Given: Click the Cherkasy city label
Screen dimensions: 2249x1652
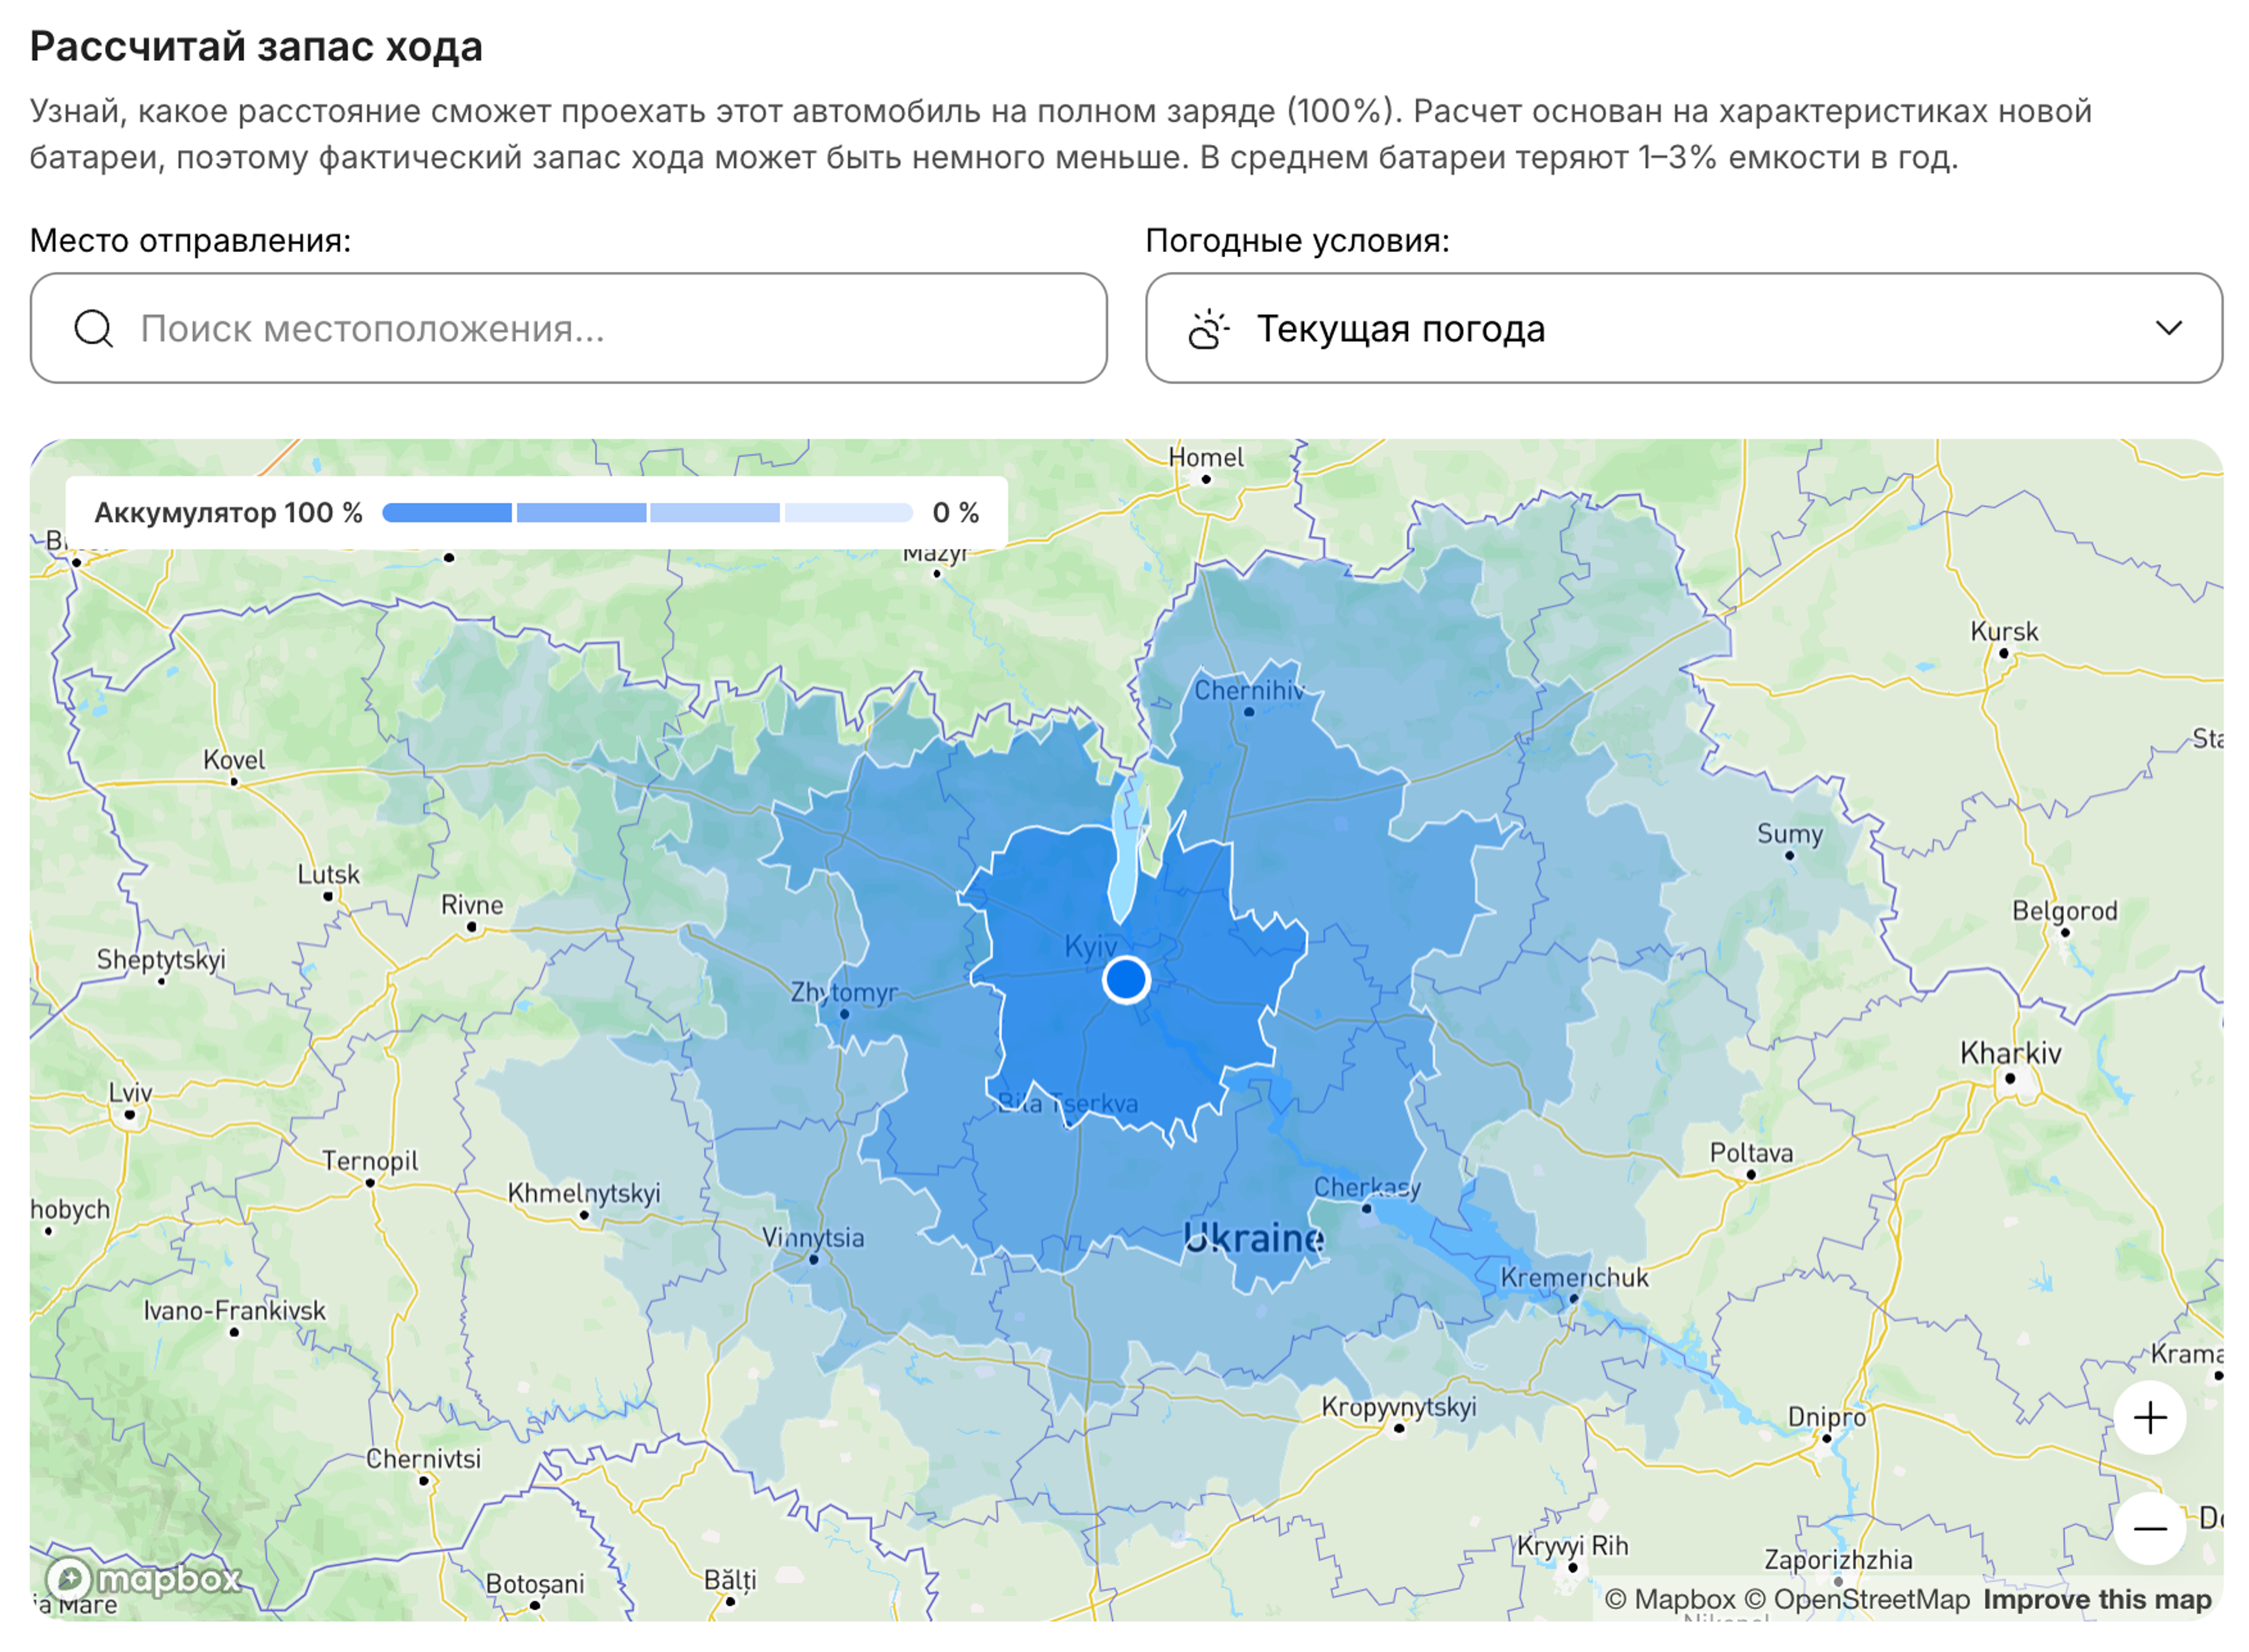Looking at the screenshot, I should click(x=1366, y=1187).
